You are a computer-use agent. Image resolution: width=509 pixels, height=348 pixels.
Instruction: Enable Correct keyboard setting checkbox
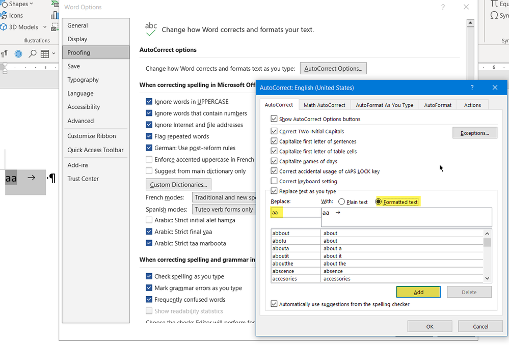pos(274,181)
